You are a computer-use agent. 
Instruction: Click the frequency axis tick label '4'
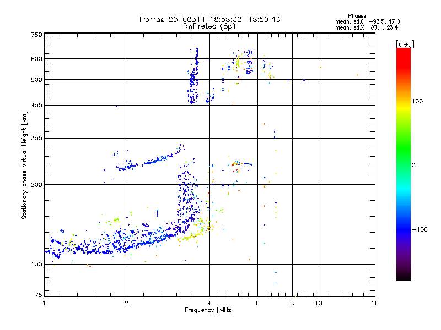click(x=209, y=303)
